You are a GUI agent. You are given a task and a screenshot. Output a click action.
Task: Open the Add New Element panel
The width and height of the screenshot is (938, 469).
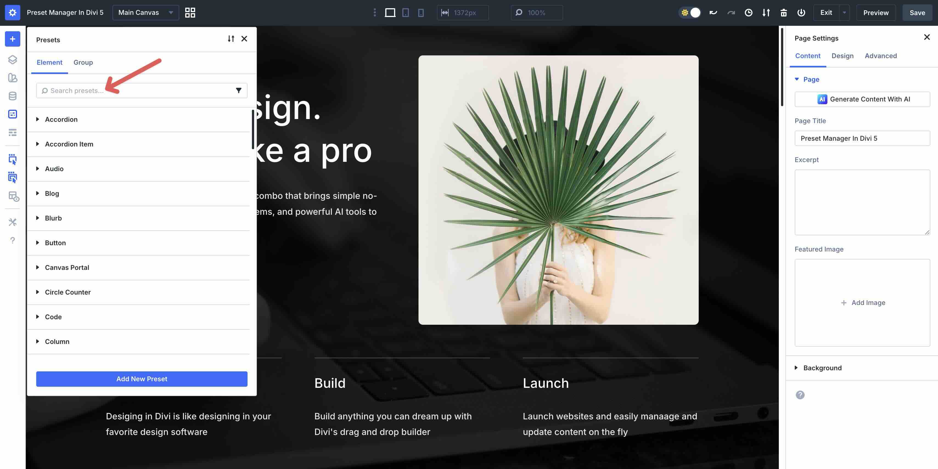pyautogui.click(x=12, y=39)
